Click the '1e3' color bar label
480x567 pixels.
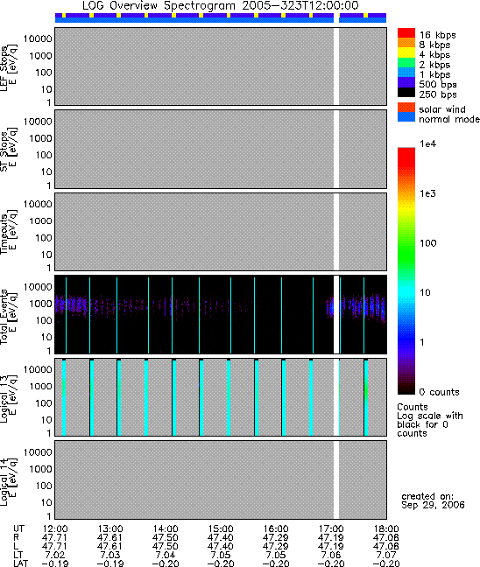[x=427, y=193]
